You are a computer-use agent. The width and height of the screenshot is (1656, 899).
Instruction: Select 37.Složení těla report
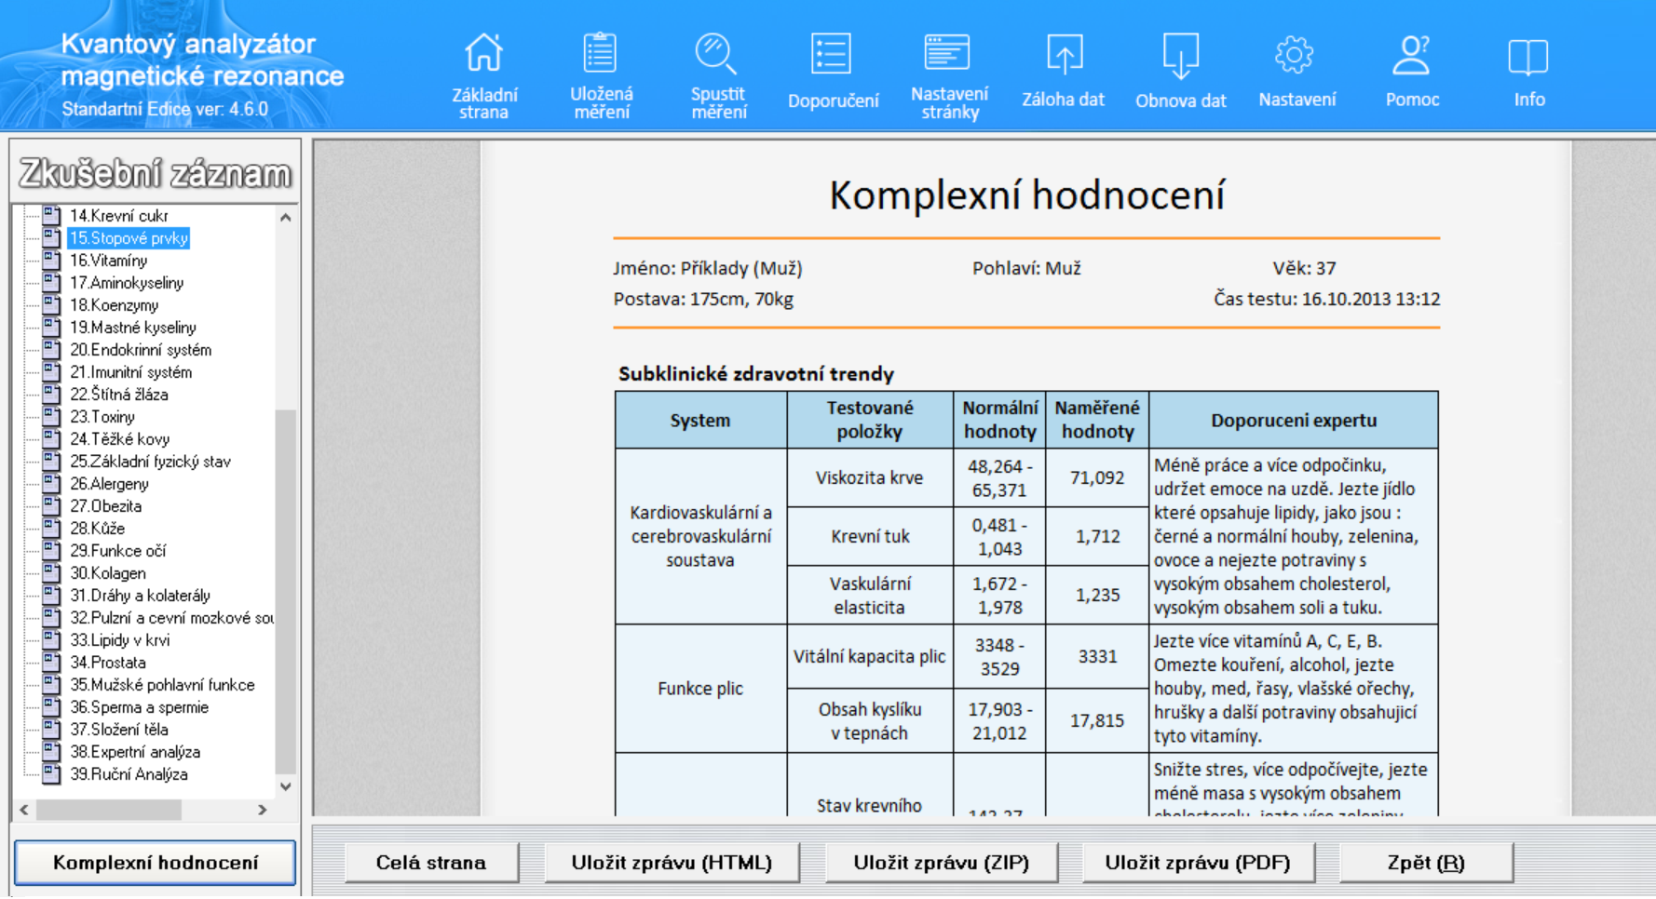[x=119, y=730]
